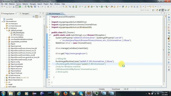This screenshot has height=96, width=171.
Task: Open the External Tools dropdown arrow
Action: [x=109, y=7]
